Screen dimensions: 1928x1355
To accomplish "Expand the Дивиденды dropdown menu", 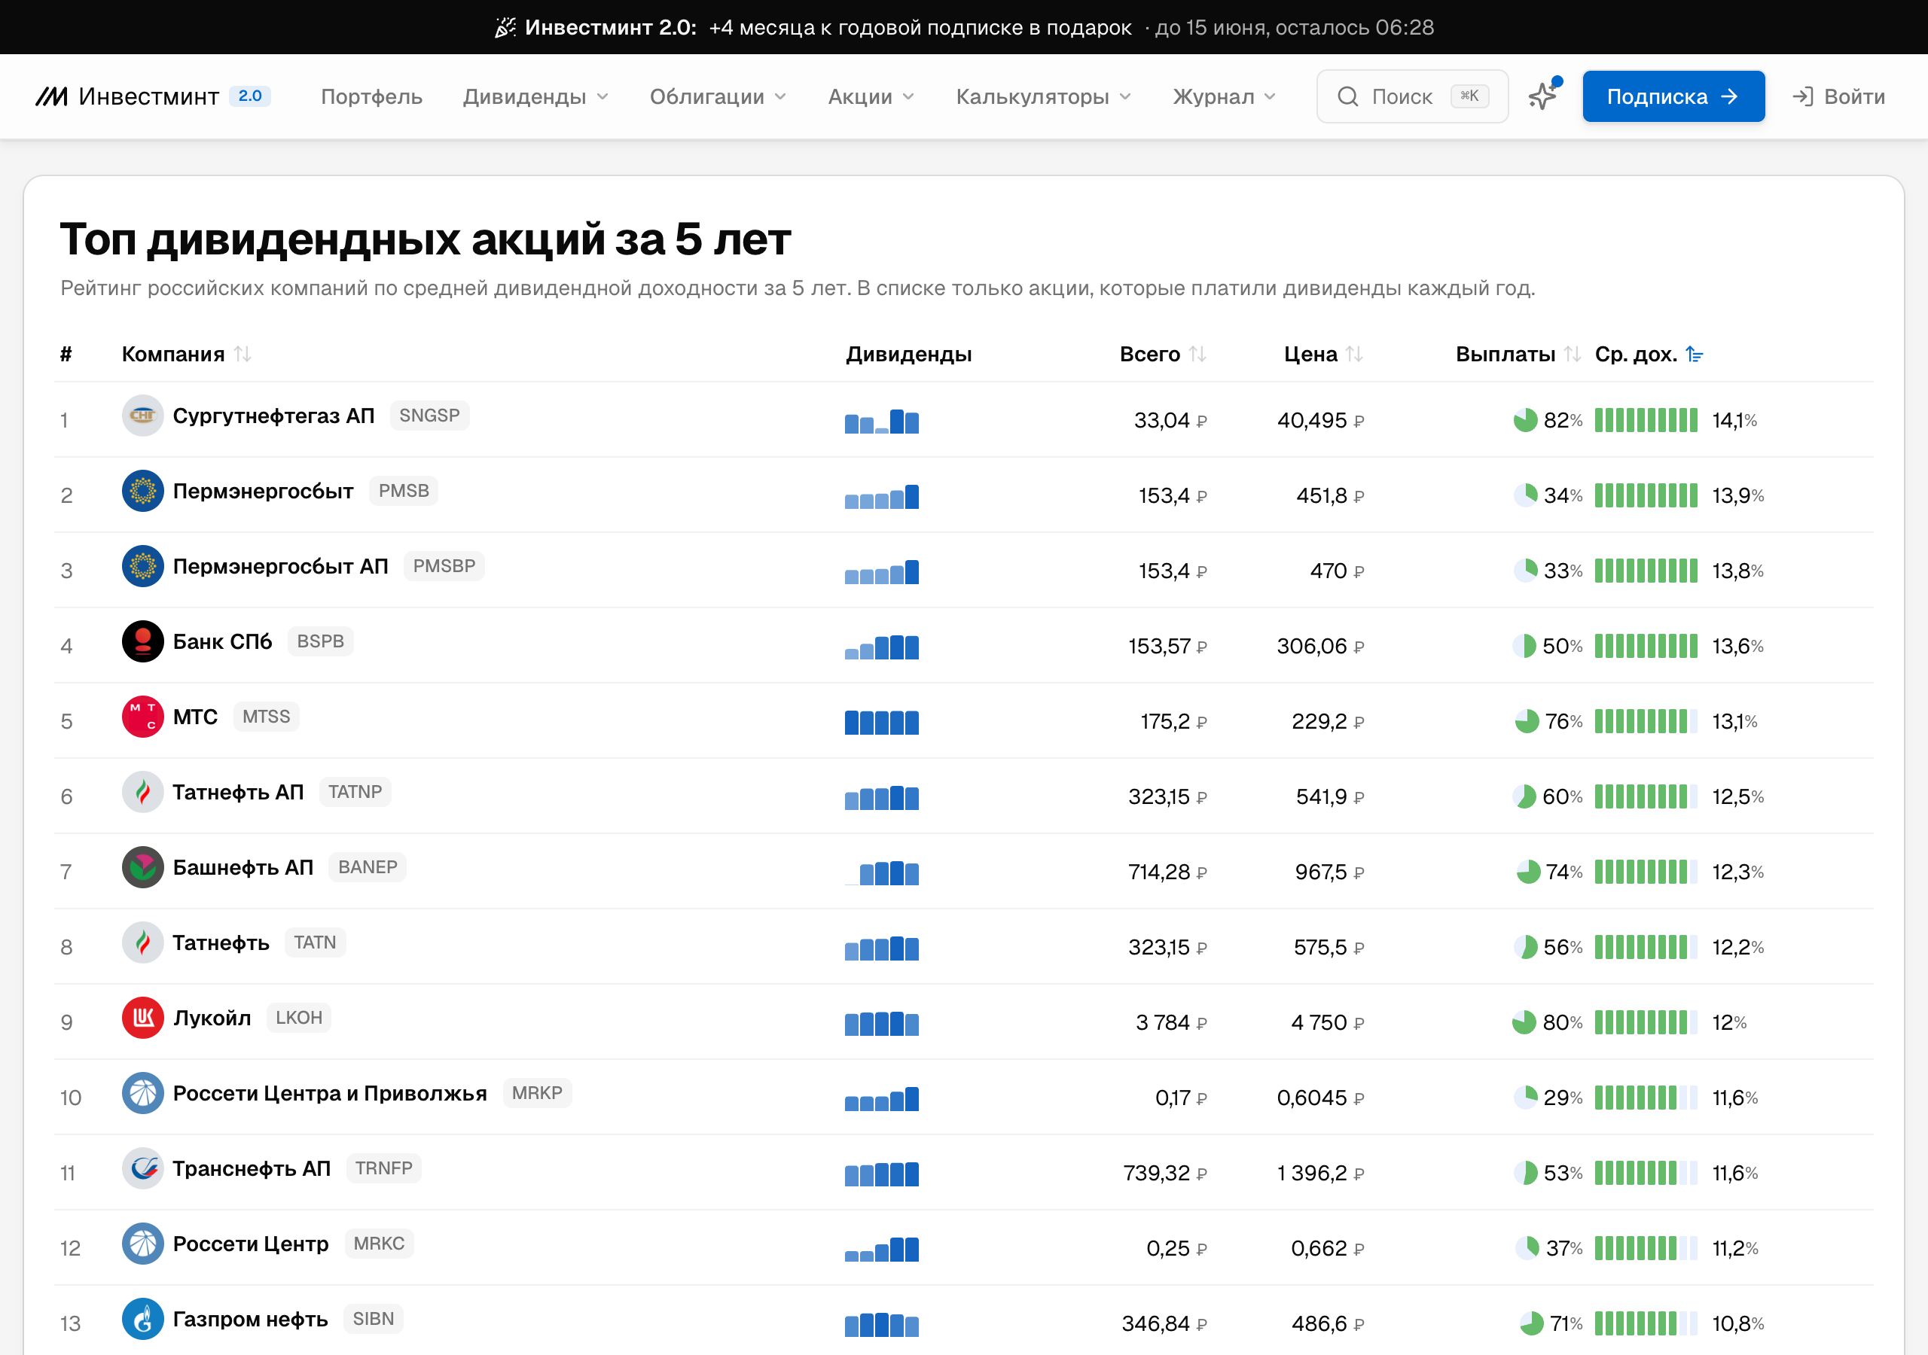I will click(535, 96).
